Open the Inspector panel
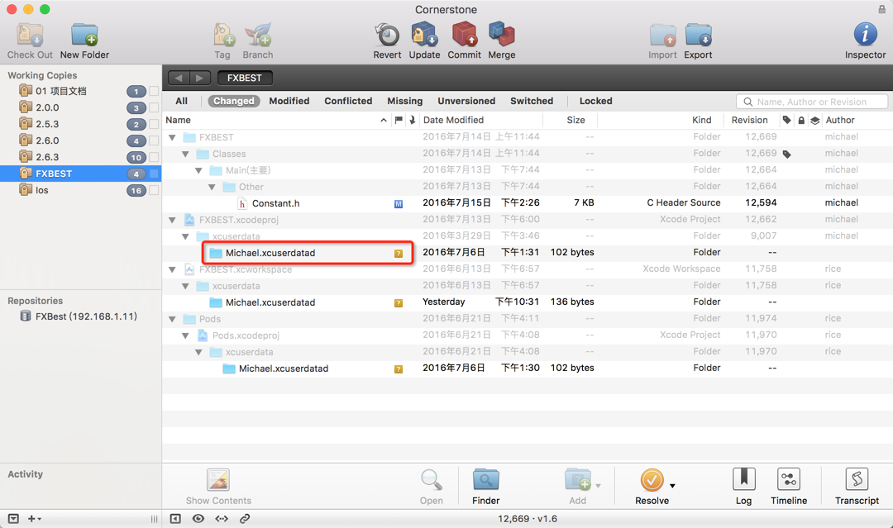Screen dimensions: 893x528 coord(865,36)
